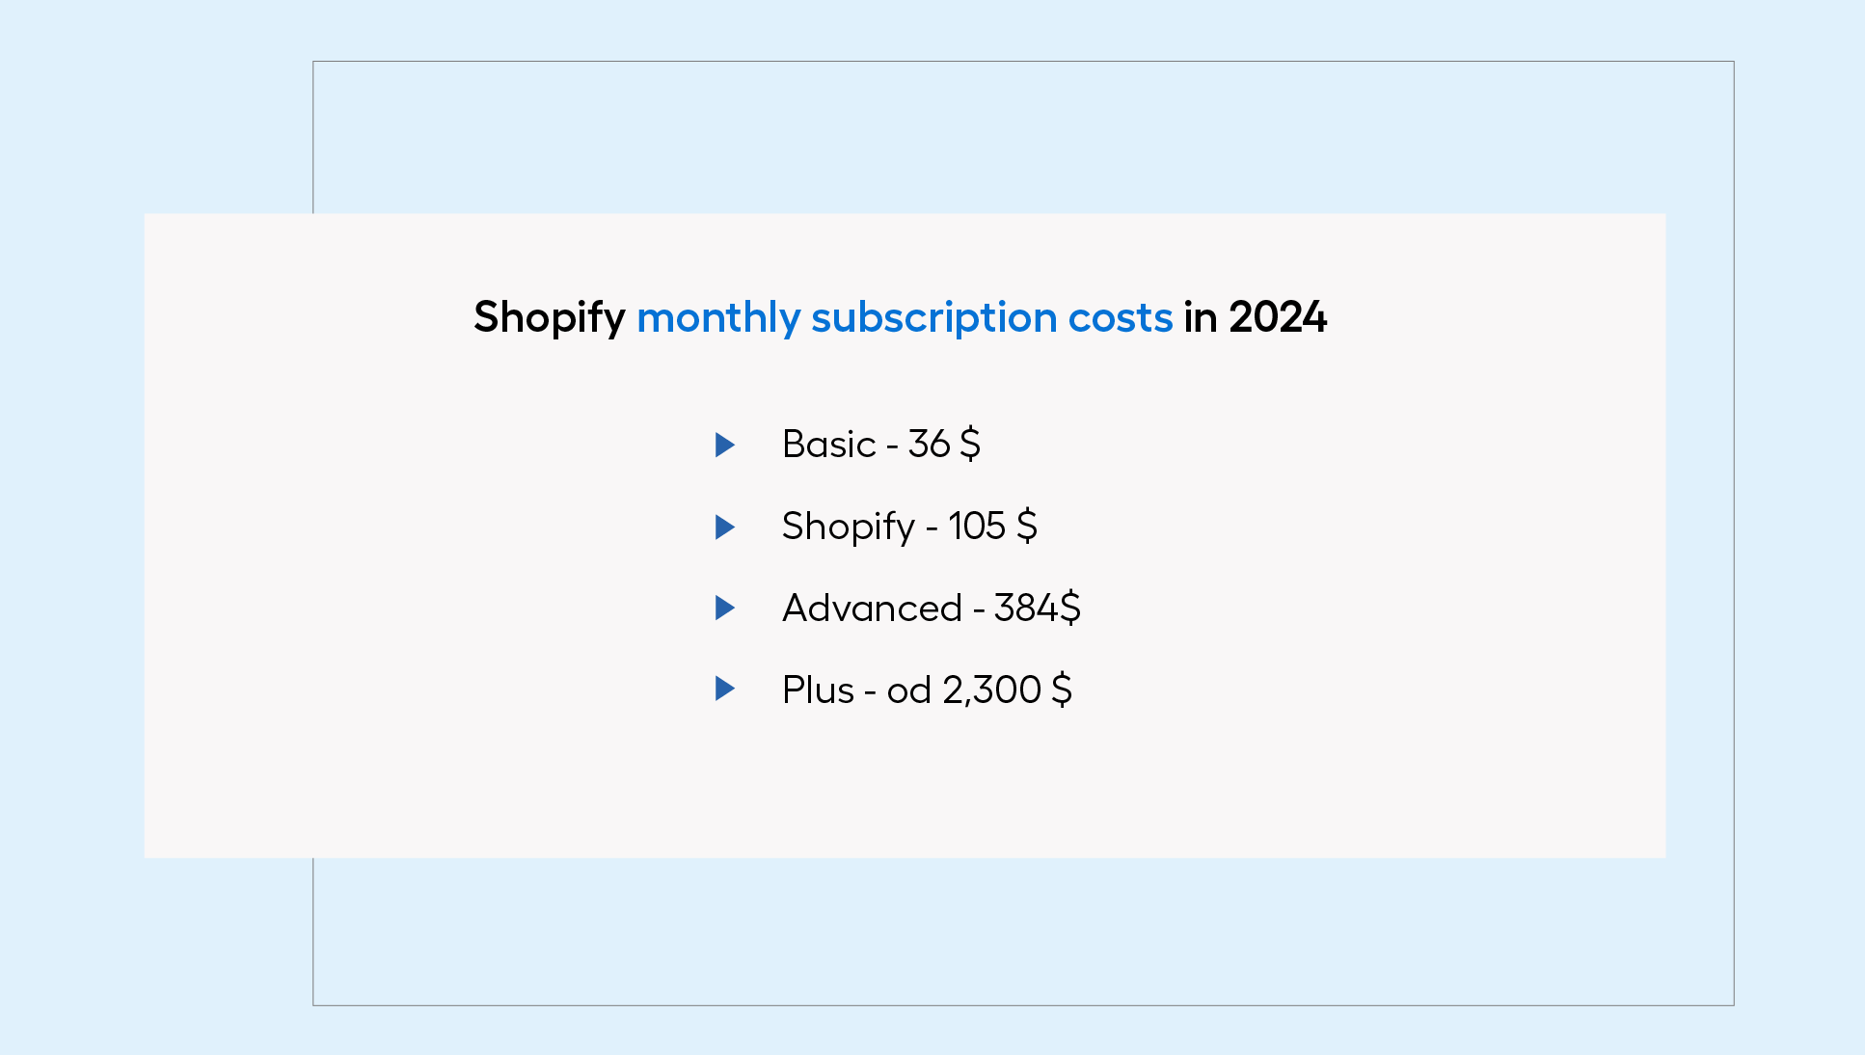This screenshot has height=1055, width=1865.
Task: Click the word 'subscription' in the title
Action: 934,317
